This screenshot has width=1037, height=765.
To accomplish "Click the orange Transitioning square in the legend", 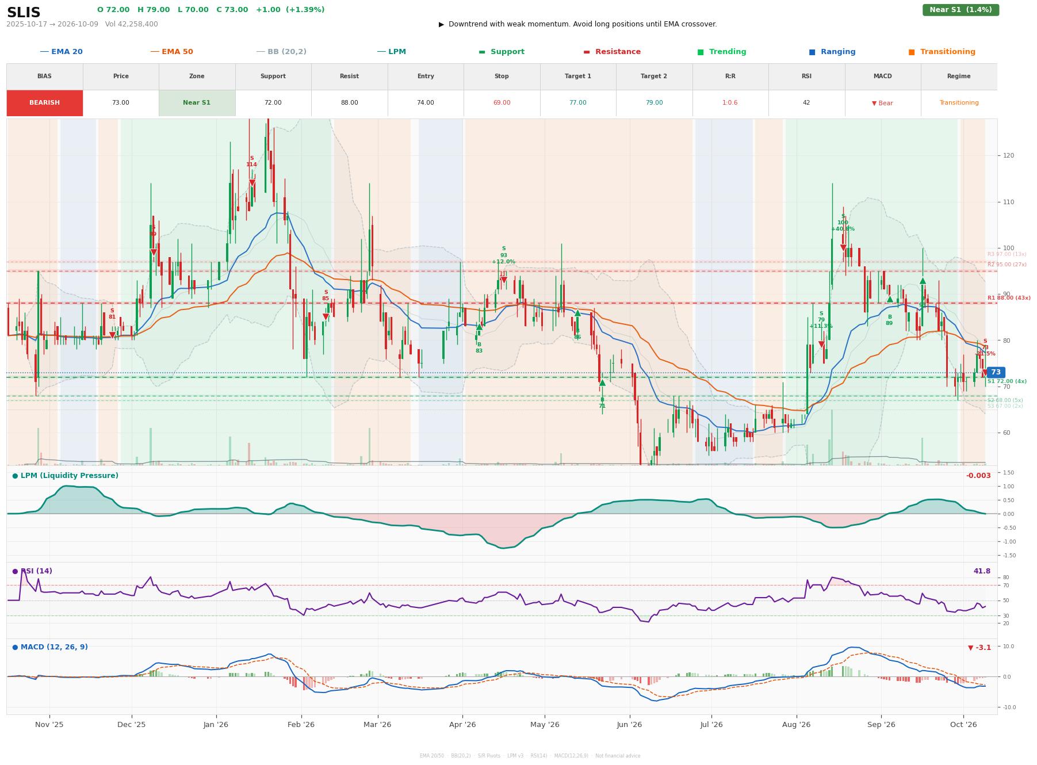I will click(x=912, y=52).
